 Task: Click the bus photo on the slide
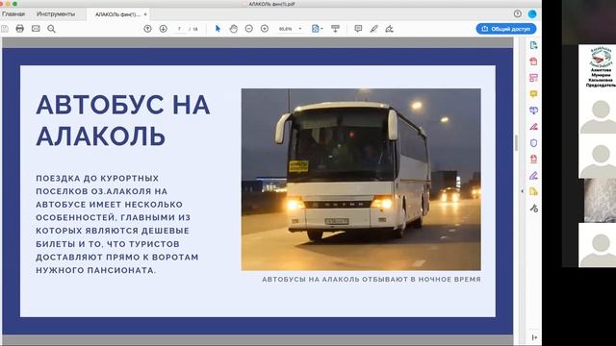(x=361, y=180)
